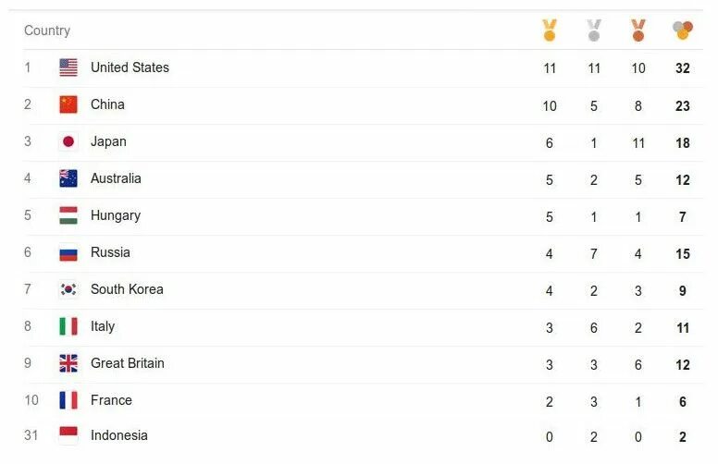Click the Country column header
This screenshot has width=718, height=464.
pyautogui.click(x=47, y=31)
